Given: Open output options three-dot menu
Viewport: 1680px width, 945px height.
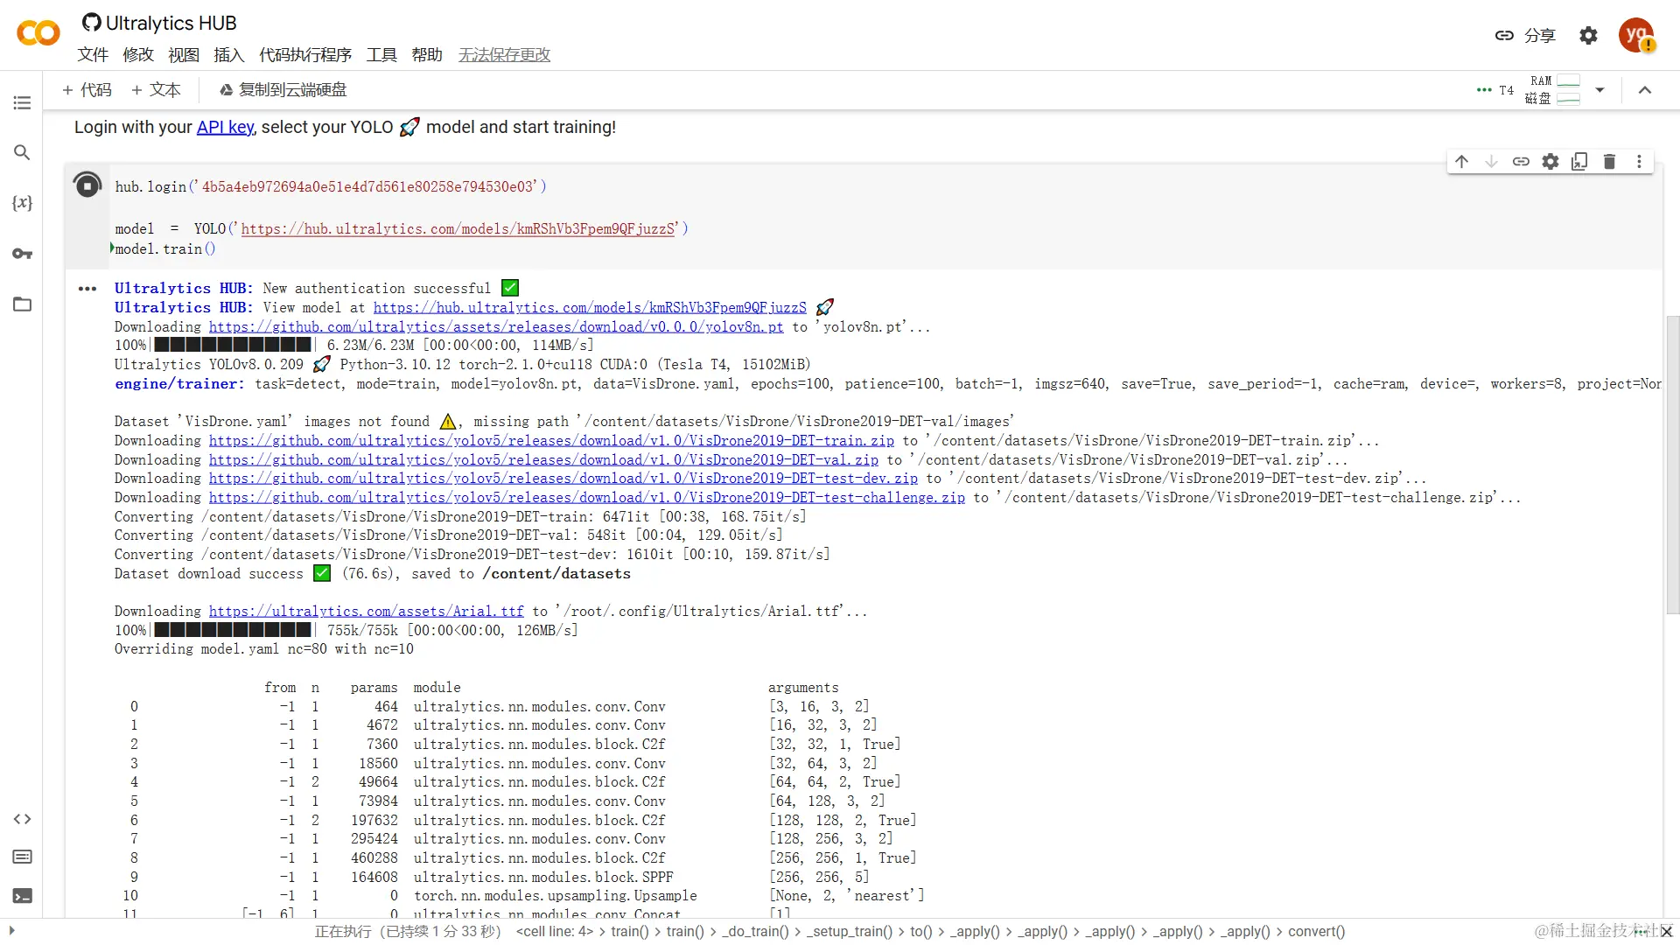Looking at the screenshot, I should 87,289.
